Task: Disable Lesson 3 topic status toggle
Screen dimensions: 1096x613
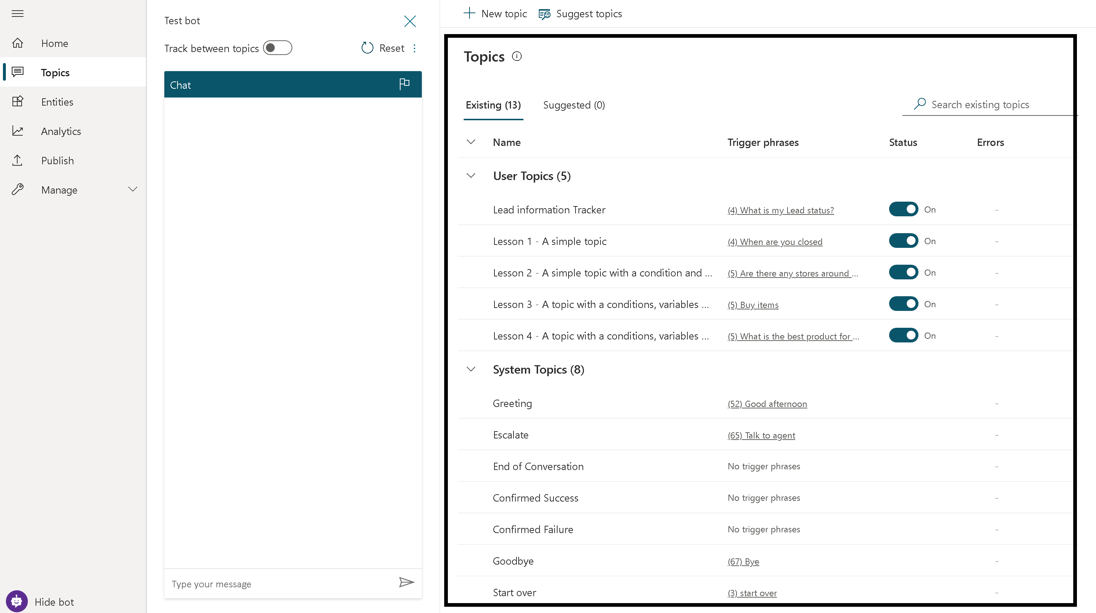Action: (x=903, y=304)
